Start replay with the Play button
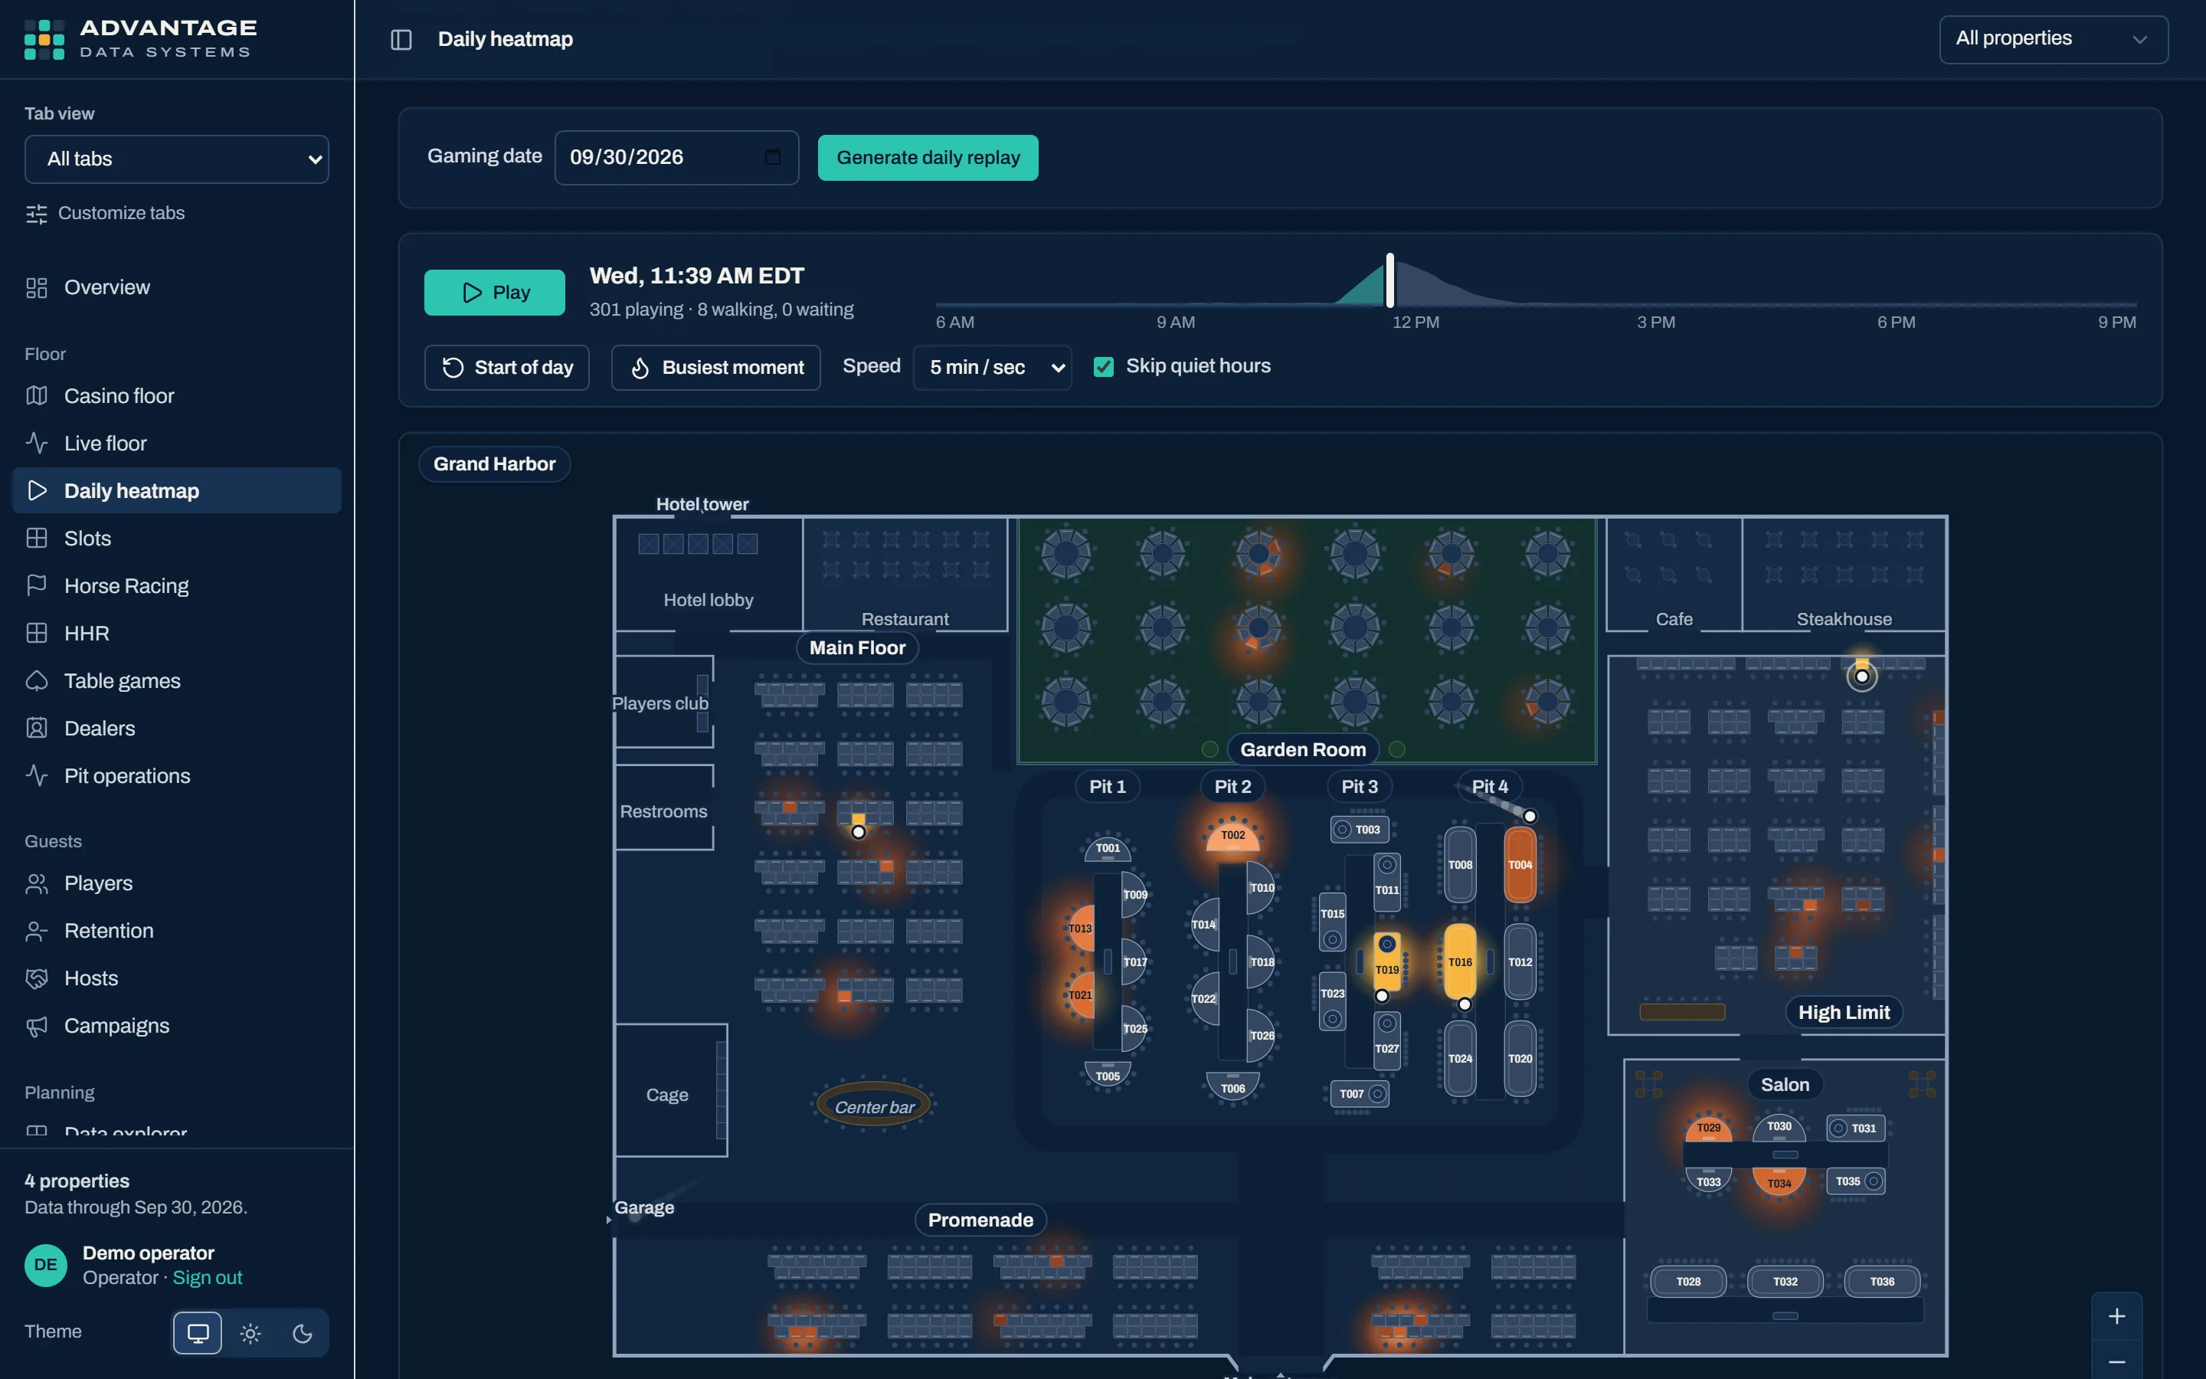Viewport: 2206px width, 1379px height. [x=494, y=293]
